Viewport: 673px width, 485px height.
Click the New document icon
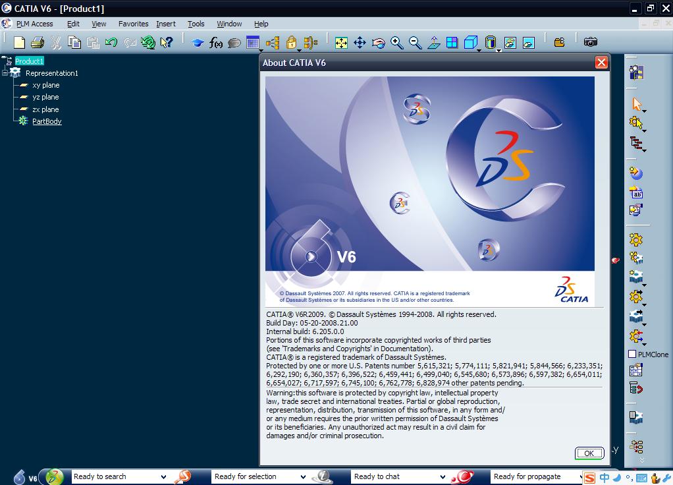(x=19, y=43)
